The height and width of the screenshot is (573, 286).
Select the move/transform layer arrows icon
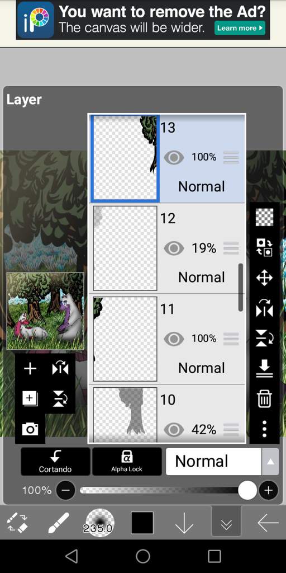pos(264,279)
